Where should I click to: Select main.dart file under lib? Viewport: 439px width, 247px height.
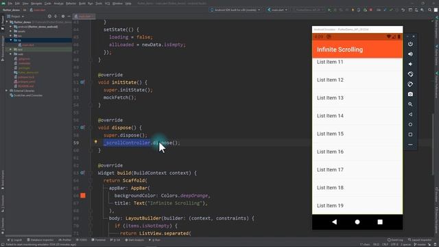[x=27, y=45]
